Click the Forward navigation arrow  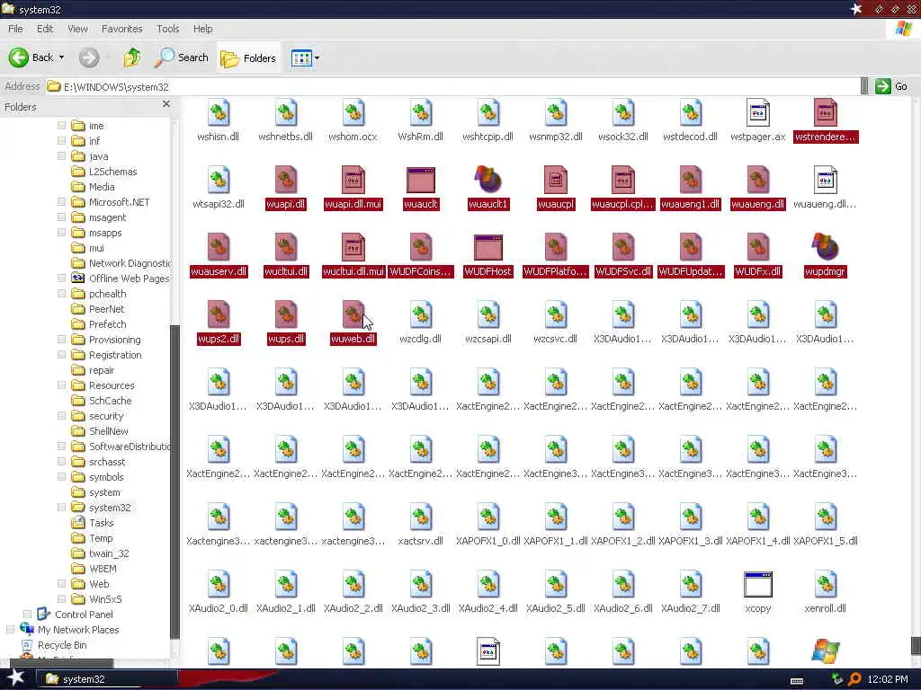pos(89,57)
